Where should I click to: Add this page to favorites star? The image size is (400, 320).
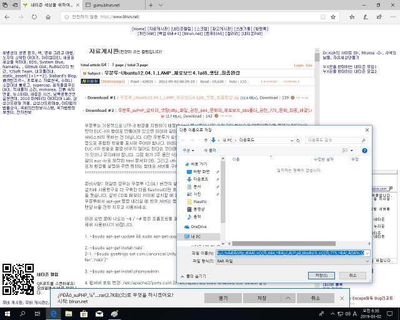click(x=333, y=17)
